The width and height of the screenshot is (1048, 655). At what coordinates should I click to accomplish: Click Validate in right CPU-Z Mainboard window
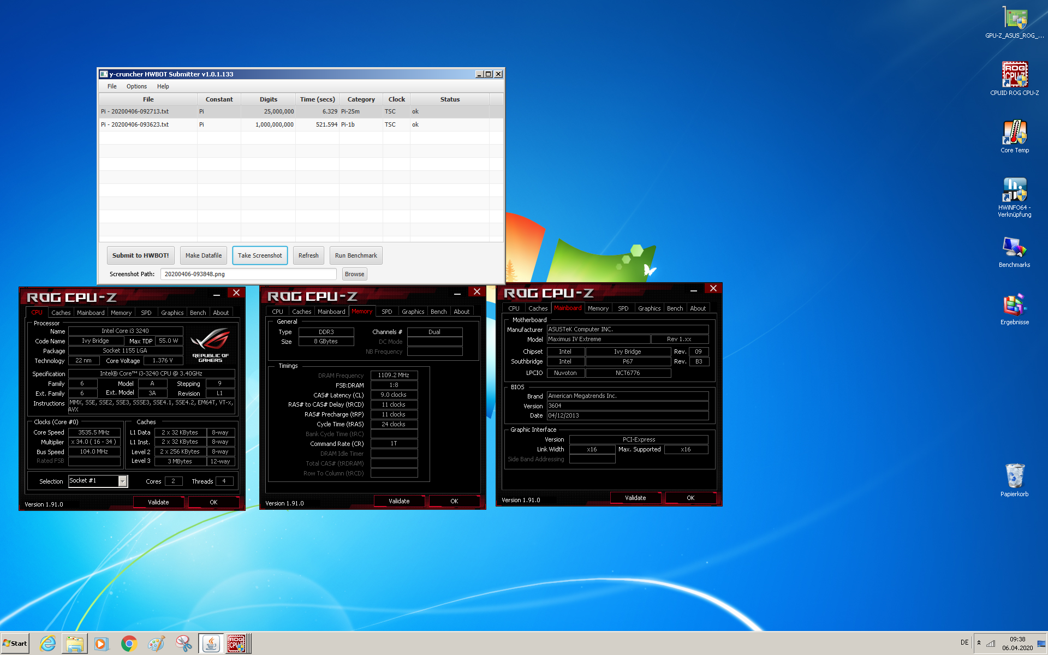[635, 498]
